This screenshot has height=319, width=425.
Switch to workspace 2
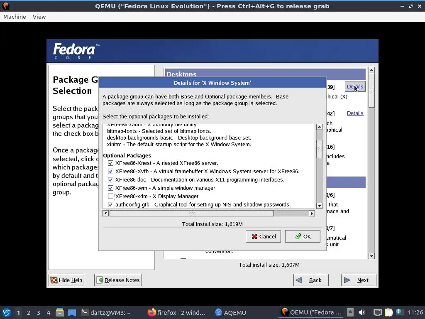pos(29,313)
